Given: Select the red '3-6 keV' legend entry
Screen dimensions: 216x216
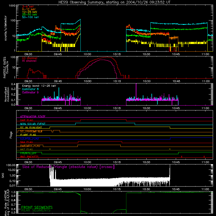Looking at the screenshot, I should click(x=28, y=6).
